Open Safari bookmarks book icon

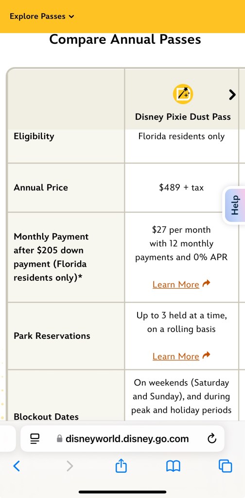pyautogui.click(x=173, y=466)
